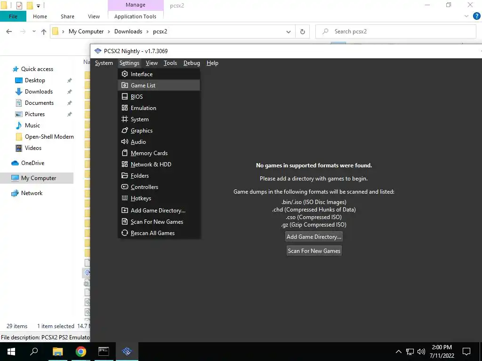The image size is (482, 361).
Task: Open the Debug menu in PCSX2
Action: (x=192, y=63)
